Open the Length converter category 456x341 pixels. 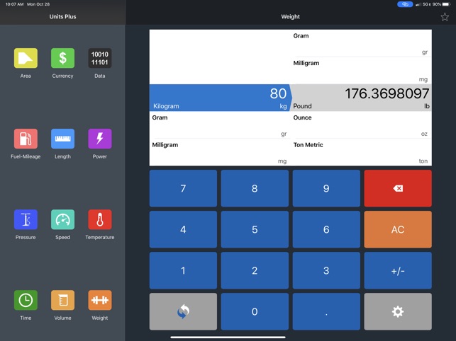tap(62, 139)
